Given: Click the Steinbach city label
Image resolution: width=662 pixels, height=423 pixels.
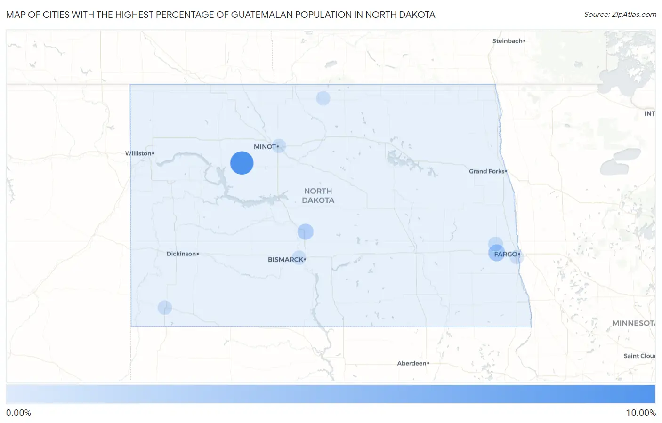Looking at the screenshot, I should (x=509, y=41).
